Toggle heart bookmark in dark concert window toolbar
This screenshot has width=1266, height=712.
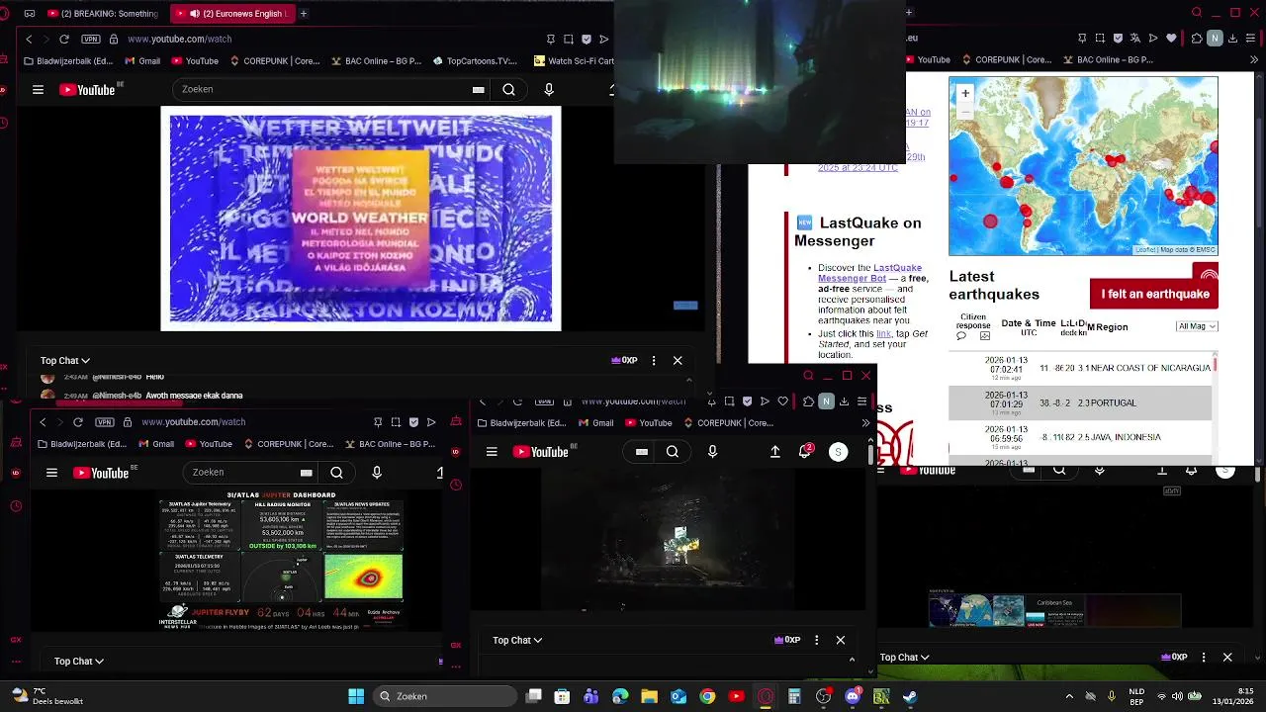click(x=782, y=401)
